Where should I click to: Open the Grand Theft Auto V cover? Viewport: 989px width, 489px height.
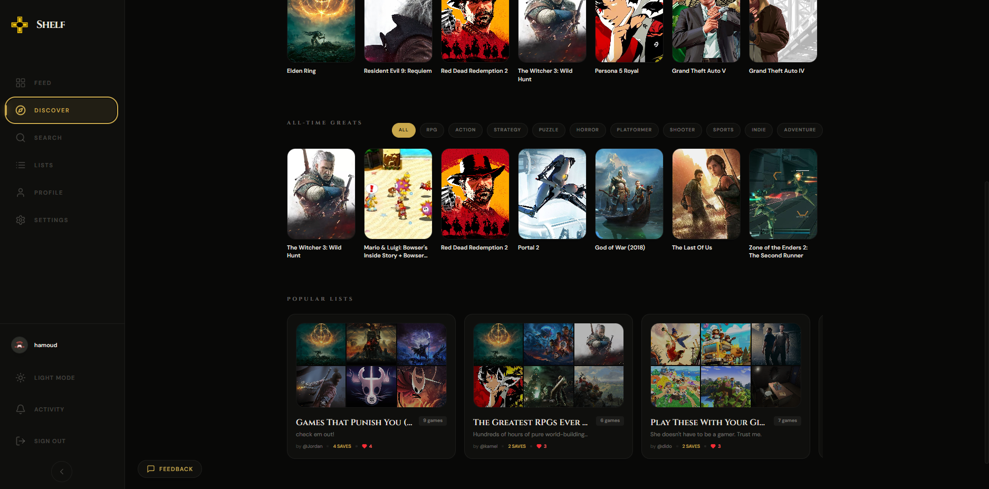click(x=706, y=31)
